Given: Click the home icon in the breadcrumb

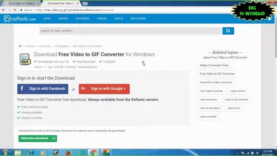Looking at the screenshot, I should coord(20,46).
